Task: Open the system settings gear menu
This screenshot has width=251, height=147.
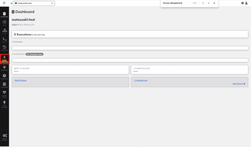Action: (243, 3)
